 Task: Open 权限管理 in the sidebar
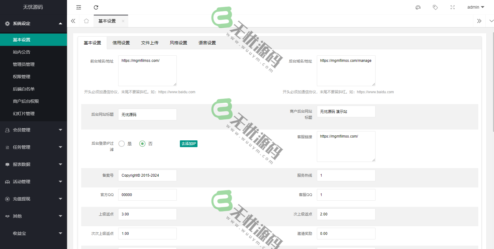pos(33,77)
